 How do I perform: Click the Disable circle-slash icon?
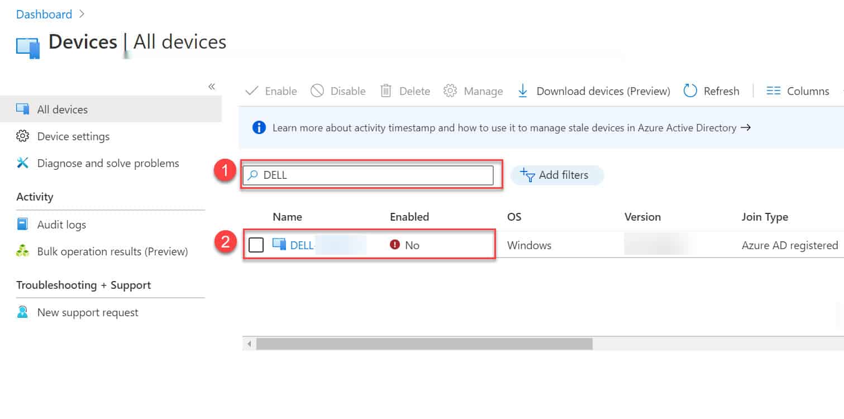pos(317,91)
